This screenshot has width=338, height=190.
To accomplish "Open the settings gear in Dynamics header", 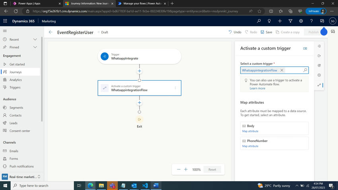I will coord(301,21).
